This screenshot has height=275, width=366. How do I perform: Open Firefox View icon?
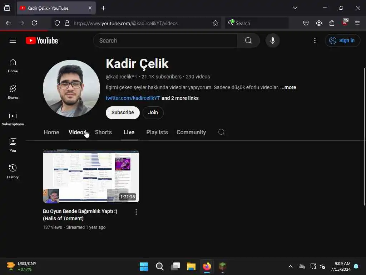click(7, 8)
